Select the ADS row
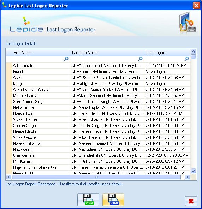This screenshot has height=209, width=202. [98, 78]
